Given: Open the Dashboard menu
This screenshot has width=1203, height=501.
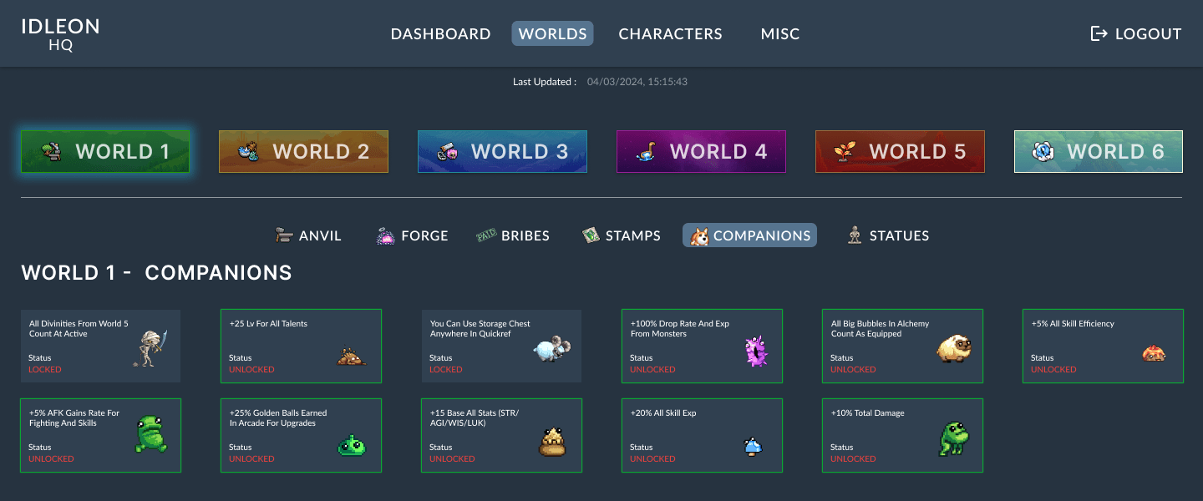Looking at the screenshot, I should pyautogui.click(x=440, y=33).
